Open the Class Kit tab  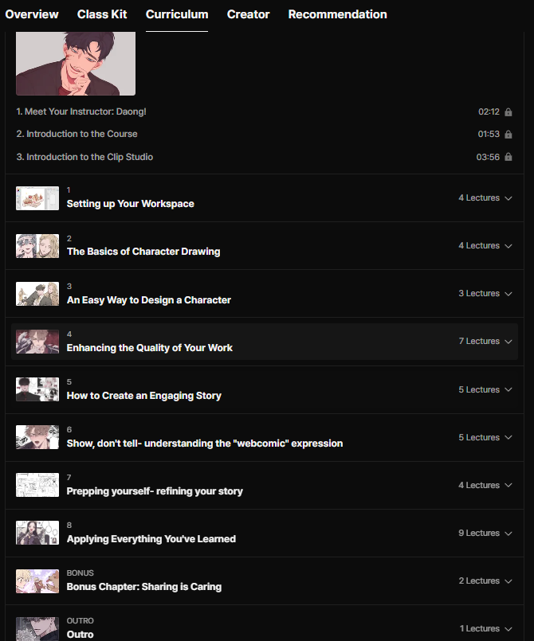click(x=102, y=14)
